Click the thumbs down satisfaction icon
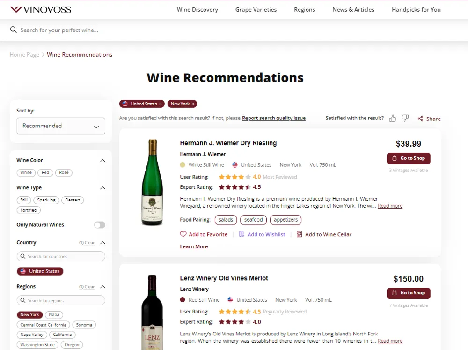Viewport: 468px width, 350px height. pos(405,118)
